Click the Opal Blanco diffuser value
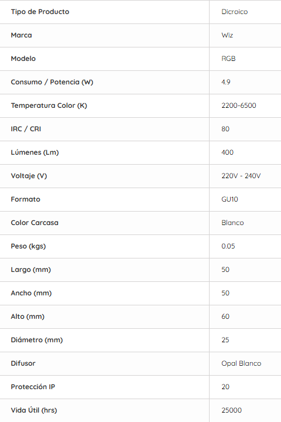 point(241,363)
